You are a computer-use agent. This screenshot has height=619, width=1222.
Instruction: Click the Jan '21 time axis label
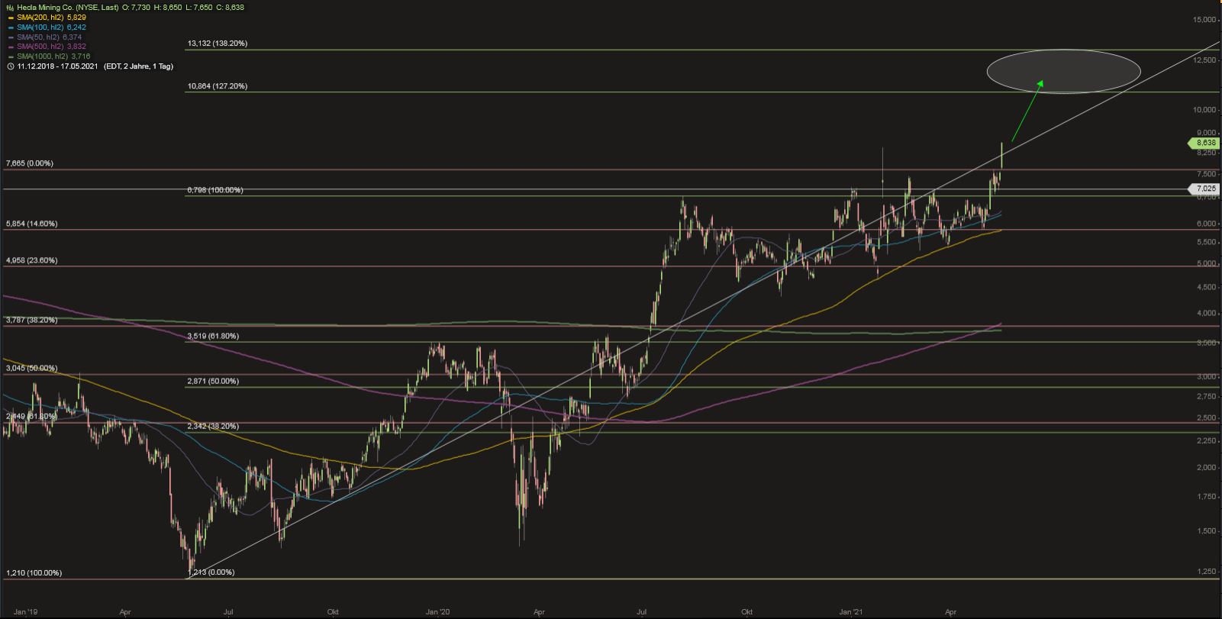tap(852, 611)
